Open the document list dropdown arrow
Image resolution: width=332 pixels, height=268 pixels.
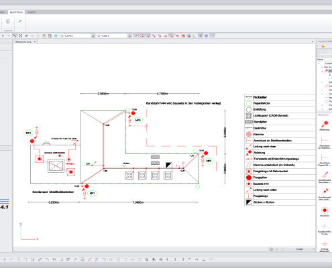pos(313,42)
